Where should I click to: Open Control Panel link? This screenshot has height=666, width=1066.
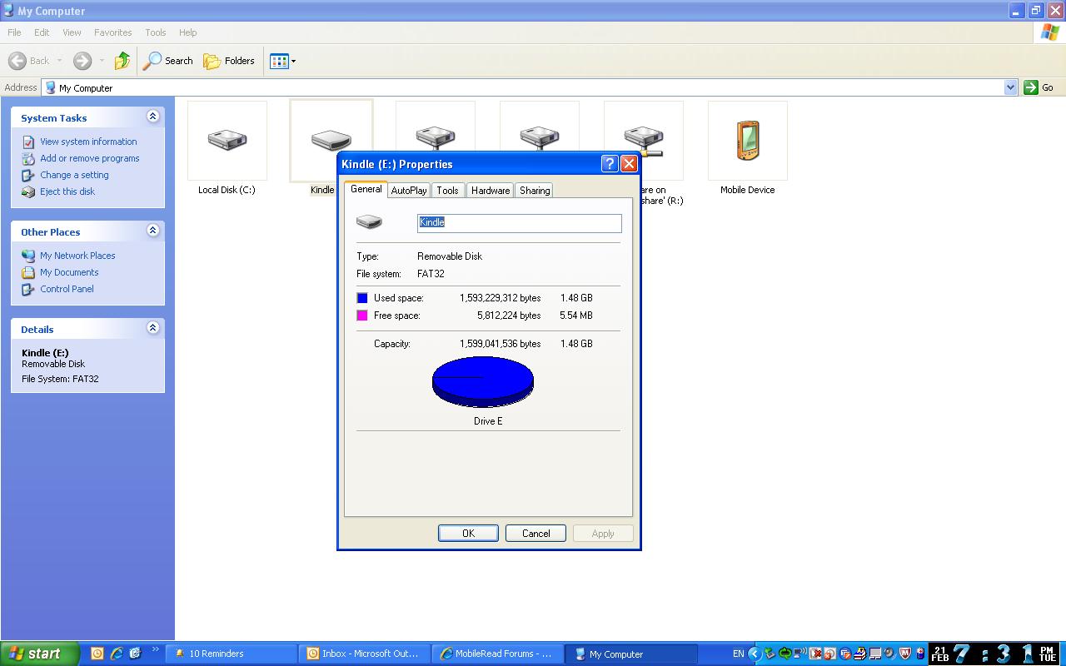(x=67, y=289)
